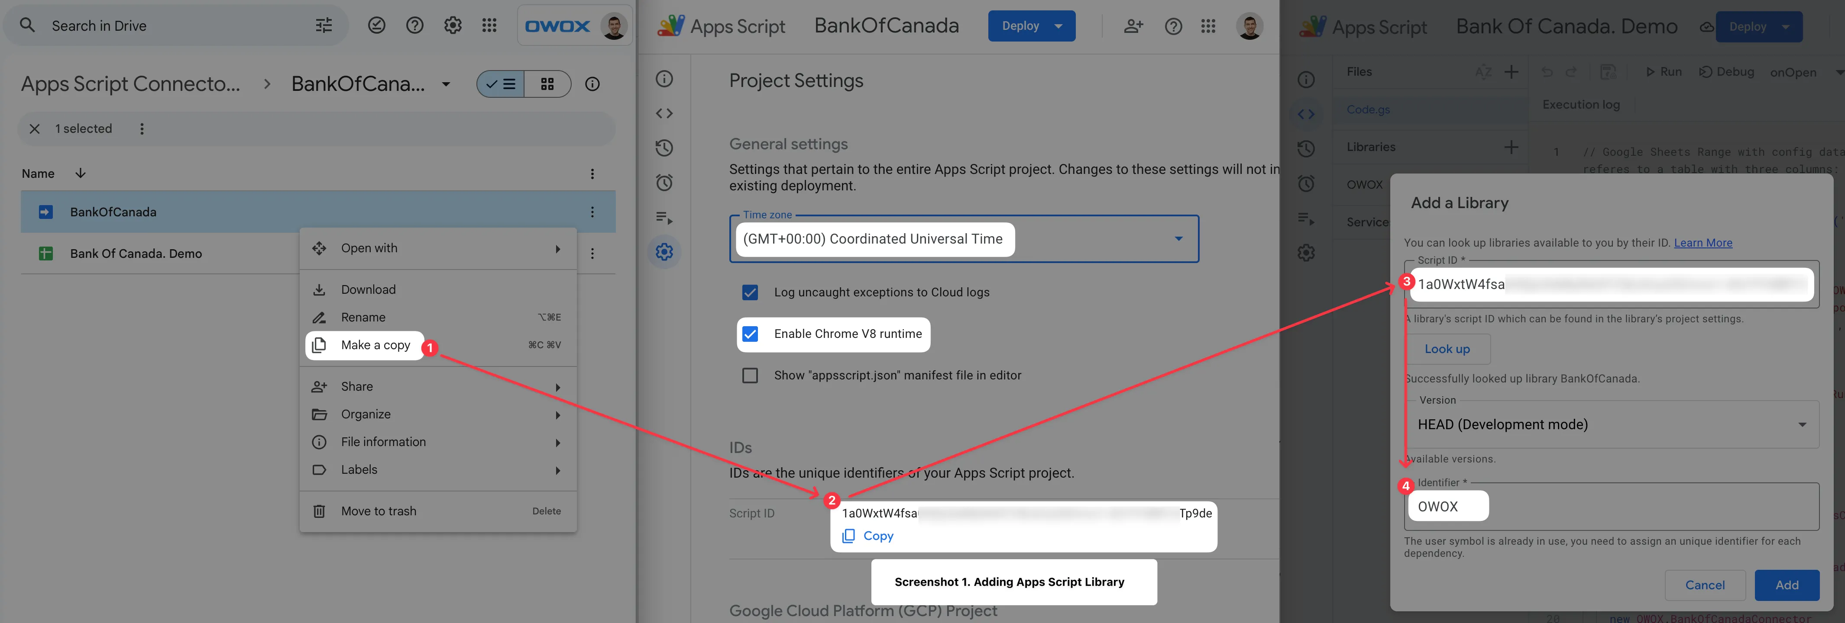Expand File information submenu
This screenshot has height=623, width=1845.
[437, 442]
